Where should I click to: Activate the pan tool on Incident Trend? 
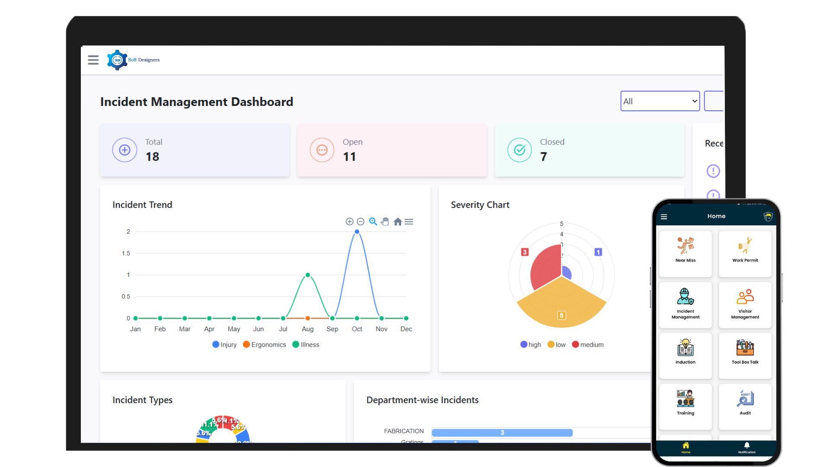385,221
